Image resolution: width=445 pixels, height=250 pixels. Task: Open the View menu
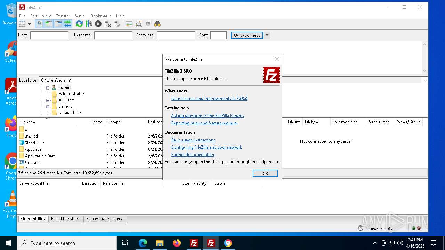(46, 16)
